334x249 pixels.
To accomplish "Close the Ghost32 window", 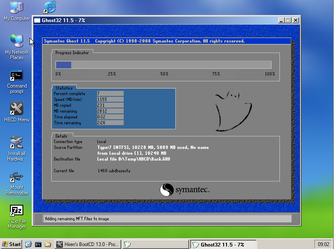I will (296, 20).
